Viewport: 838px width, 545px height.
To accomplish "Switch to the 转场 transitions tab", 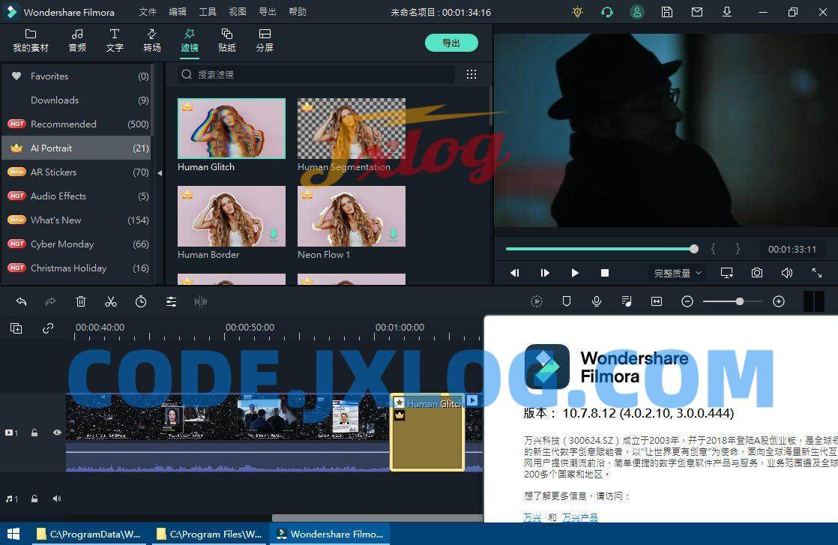I will tap(152, 40).
